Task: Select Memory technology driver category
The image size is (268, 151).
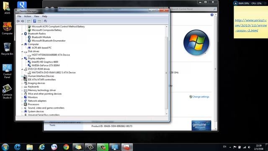Action: pyautogui.click(x=42, y=90)
